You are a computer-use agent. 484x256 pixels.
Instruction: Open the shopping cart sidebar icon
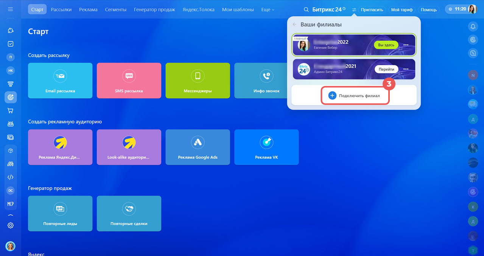(11, 111)
